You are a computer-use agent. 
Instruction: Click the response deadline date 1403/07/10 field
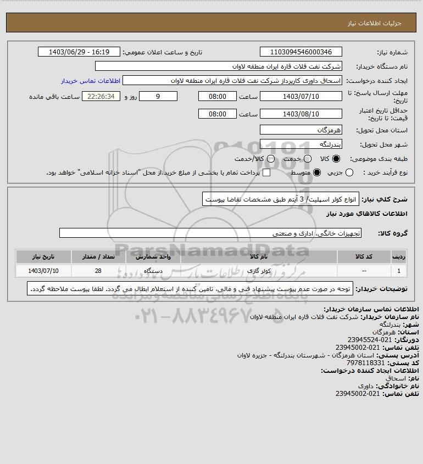coord(300,97)
